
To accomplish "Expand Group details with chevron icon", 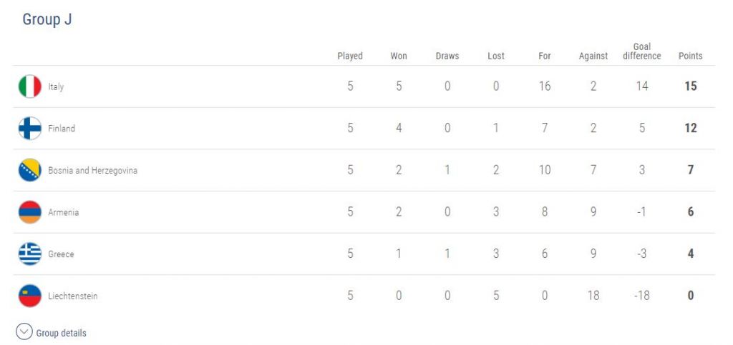I will coord(24,332).
